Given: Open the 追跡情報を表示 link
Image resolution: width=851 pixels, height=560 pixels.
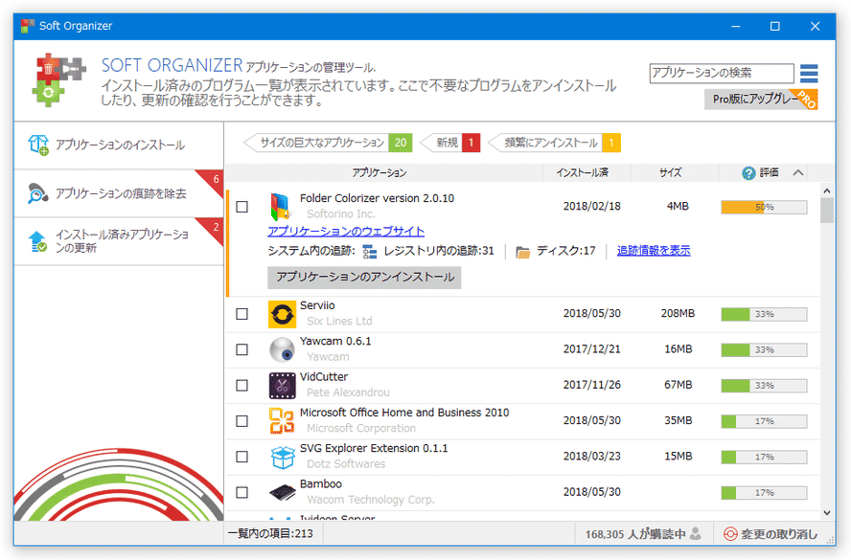Looking at the screenshot, I should click(654, 251).
